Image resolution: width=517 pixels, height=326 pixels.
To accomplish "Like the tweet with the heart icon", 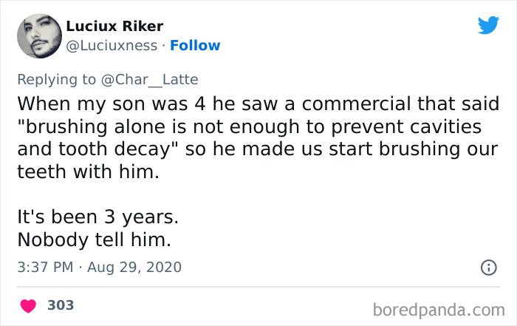I will pyautogui.click(x=29, y=305).
